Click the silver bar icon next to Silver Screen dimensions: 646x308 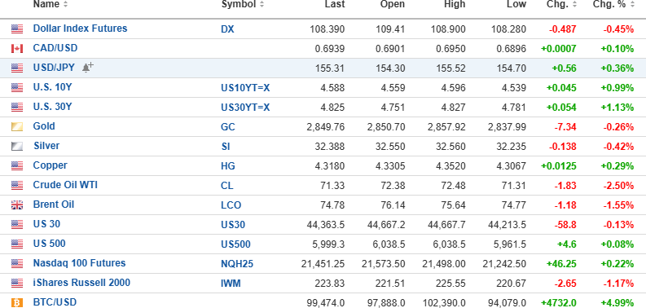tap(17, 147)
